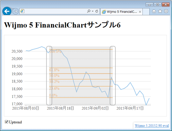The image size is (172, 131).
Task: Go to home page via house icon
Action: click(154, 11)
